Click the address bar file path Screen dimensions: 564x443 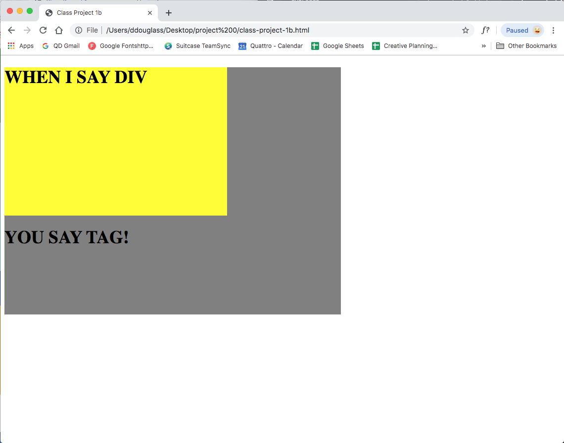208,30
